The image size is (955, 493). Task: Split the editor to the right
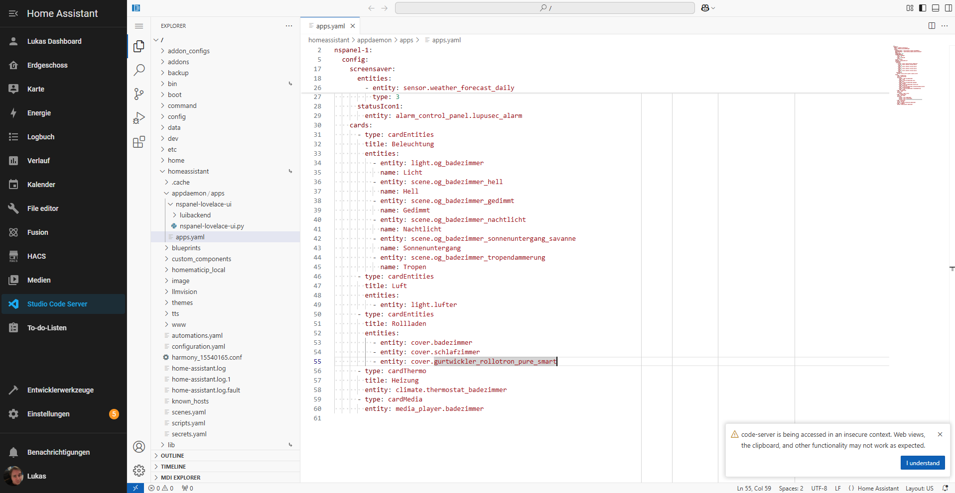pos(932,26)
